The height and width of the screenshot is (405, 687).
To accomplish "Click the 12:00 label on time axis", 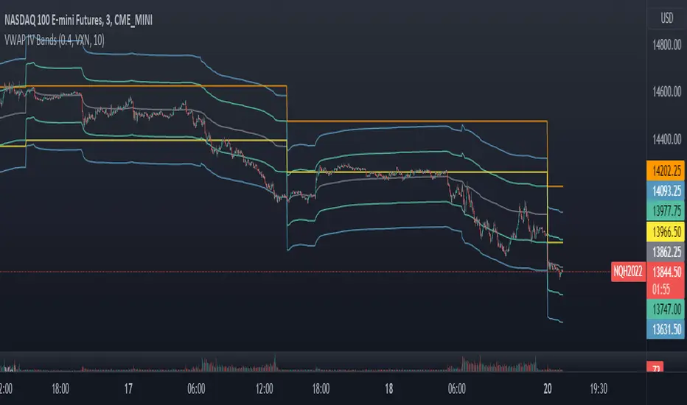I will point(264,389).
